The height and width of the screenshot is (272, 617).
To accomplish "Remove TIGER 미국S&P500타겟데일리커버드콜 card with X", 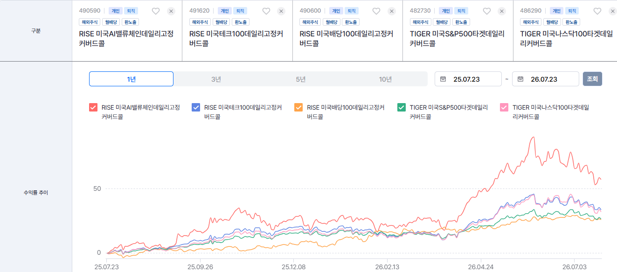I will (x=502, y=11).
